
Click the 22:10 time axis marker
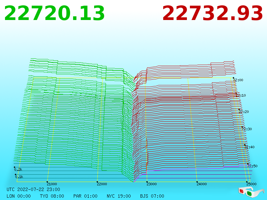(x=241, y=95)
